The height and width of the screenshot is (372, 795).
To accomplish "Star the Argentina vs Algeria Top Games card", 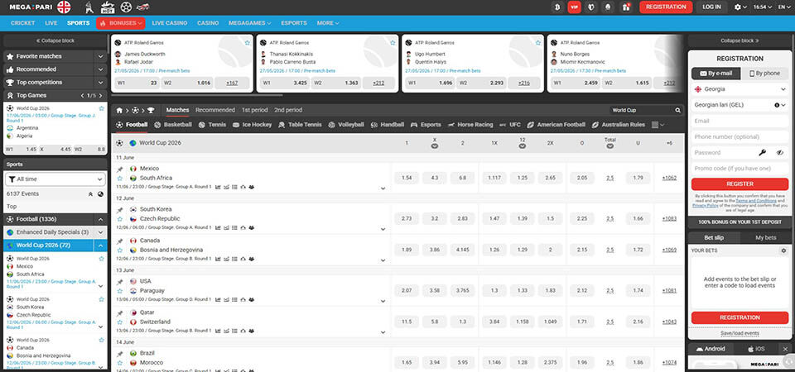I will point(101,108).
